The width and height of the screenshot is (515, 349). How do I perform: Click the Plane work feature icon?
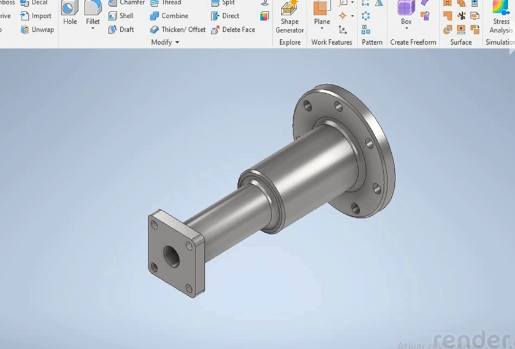pyautogui.click(x=322, y=9)
